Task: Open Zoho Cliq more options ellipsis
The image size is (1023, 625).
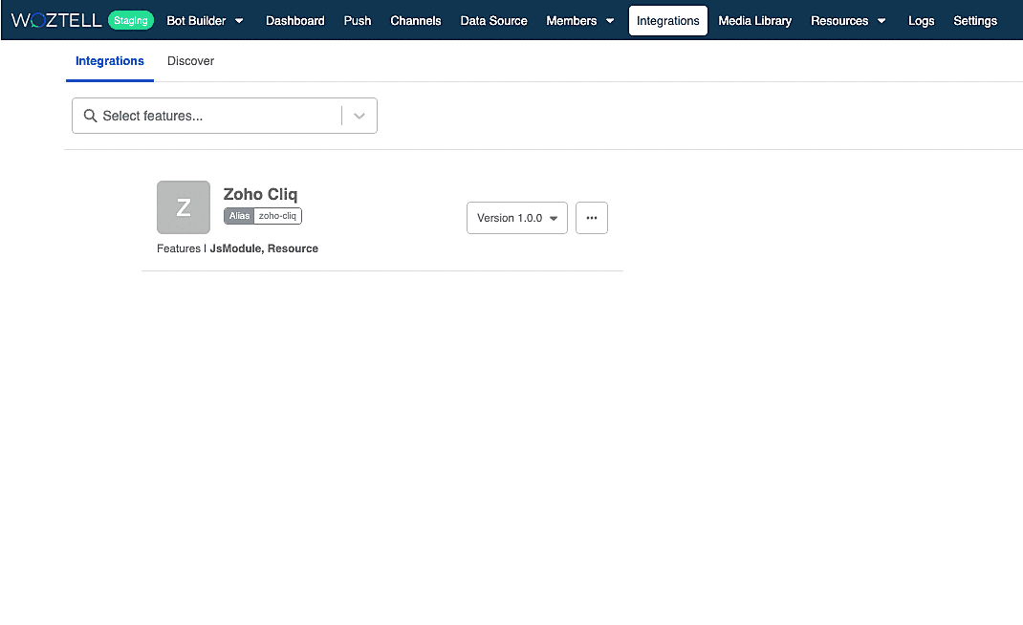Action: [592, 218]
